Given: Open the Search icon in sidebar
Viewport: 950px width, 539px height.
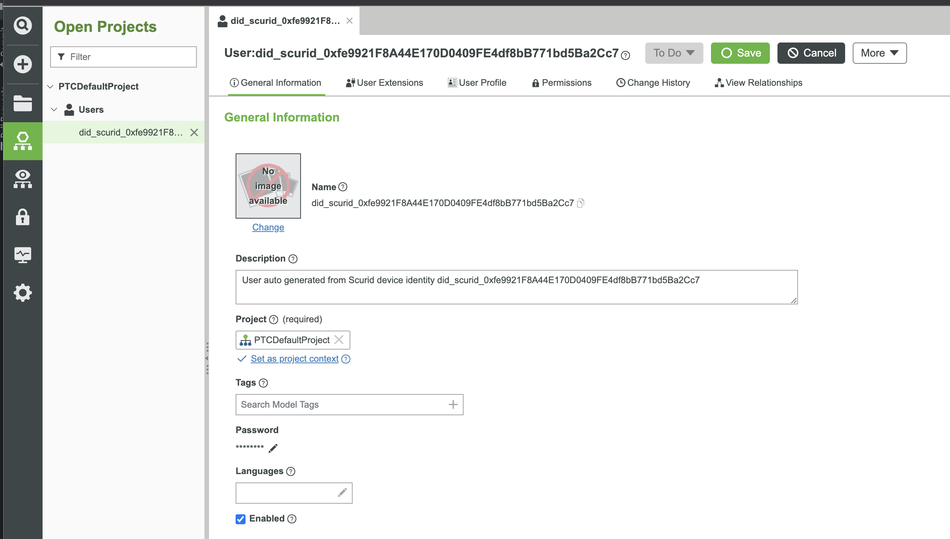Looking at the screenshot, I should pos(23,25).
